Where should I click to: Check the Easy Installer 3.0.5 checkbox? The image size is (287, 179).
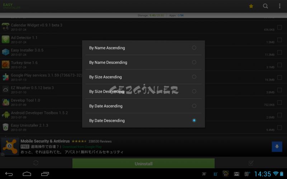279,52
